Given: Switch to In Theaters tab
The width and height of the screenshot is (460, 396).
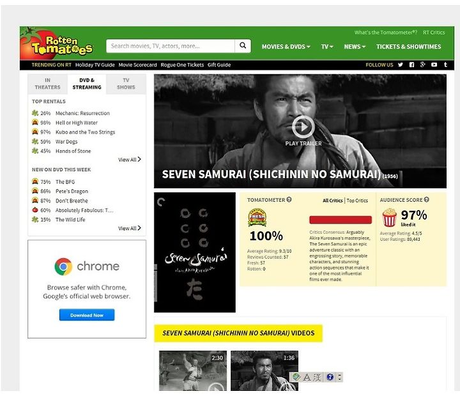Looking at the screenshot, I should point(47,84).
